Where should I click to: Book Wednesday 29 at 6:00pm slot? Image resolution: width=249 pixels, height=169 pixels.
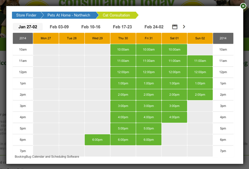(97, 140)
